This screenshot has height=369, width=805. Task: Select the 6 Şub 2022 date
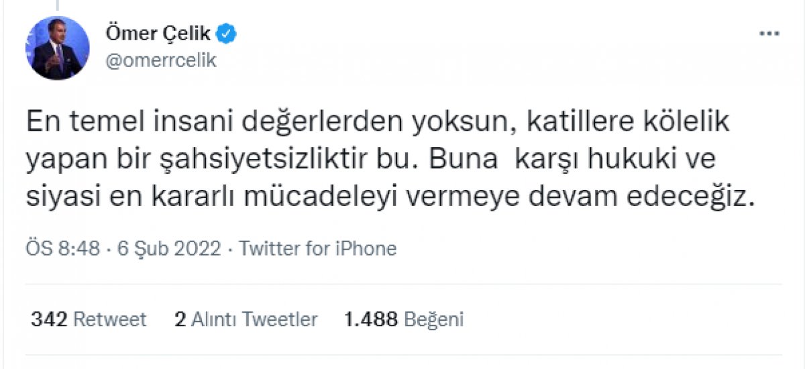169,249
